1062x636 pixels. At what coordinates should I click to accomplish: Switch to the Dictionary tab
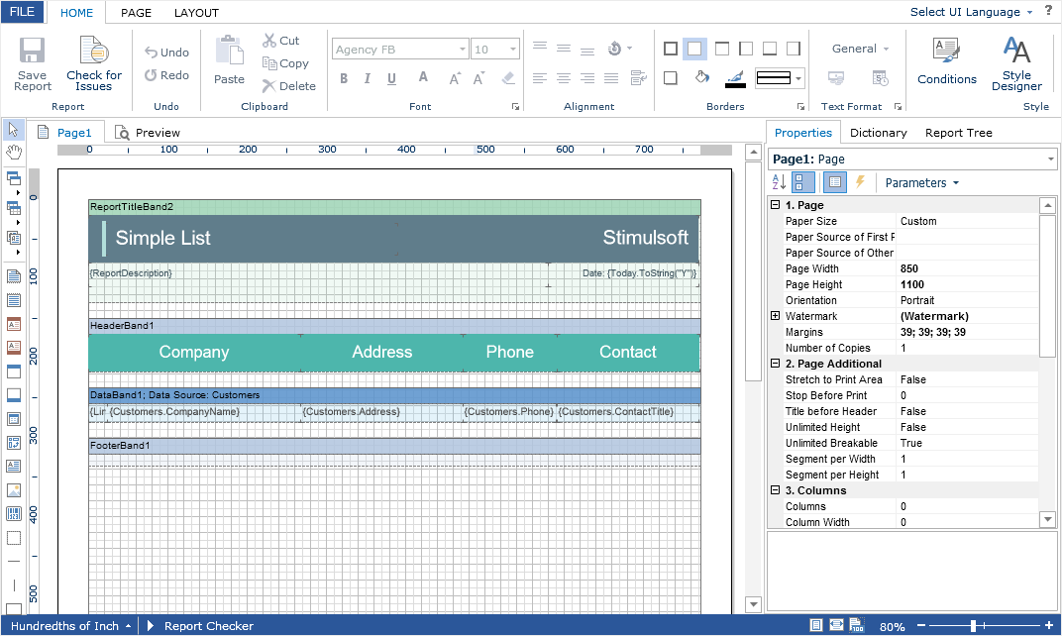(x=878, y=133)
